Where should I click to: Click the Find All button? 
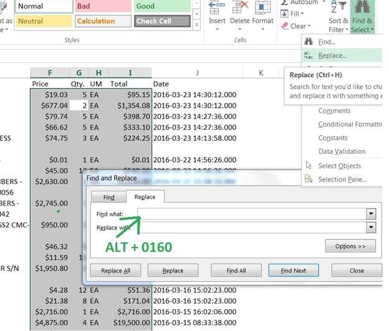tap(236, 271)
